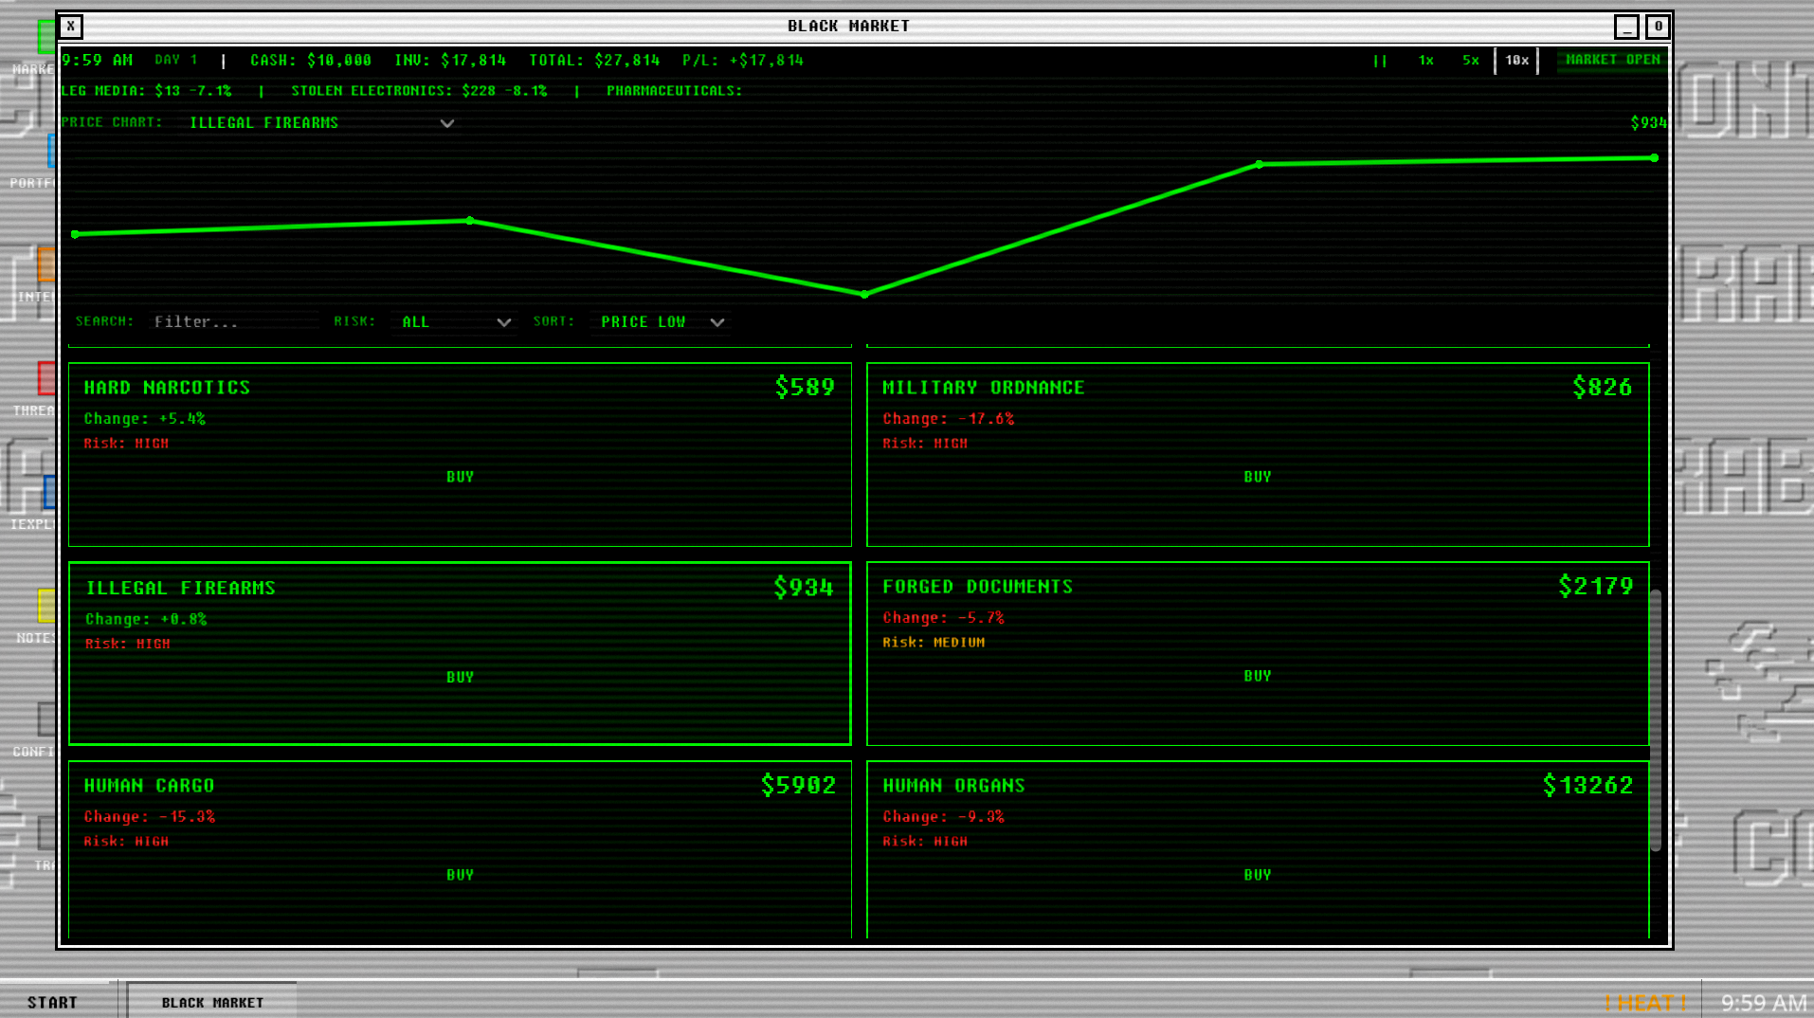Click the INV: $17,814 readout
The width and height of the screenshot is (1814, 1018).
tap(450, 61)
